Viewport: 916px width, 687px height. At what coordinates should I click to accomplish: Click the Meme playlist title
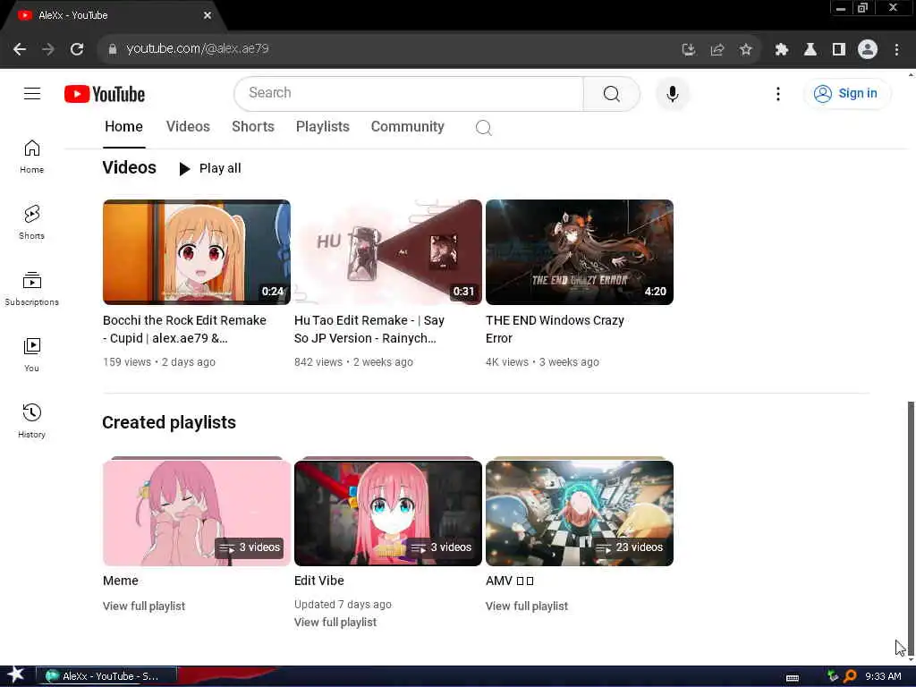click(121, 581)
